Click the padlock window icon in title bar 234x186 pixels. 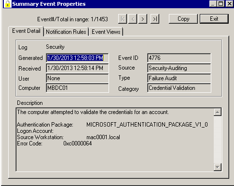[7, 3]
